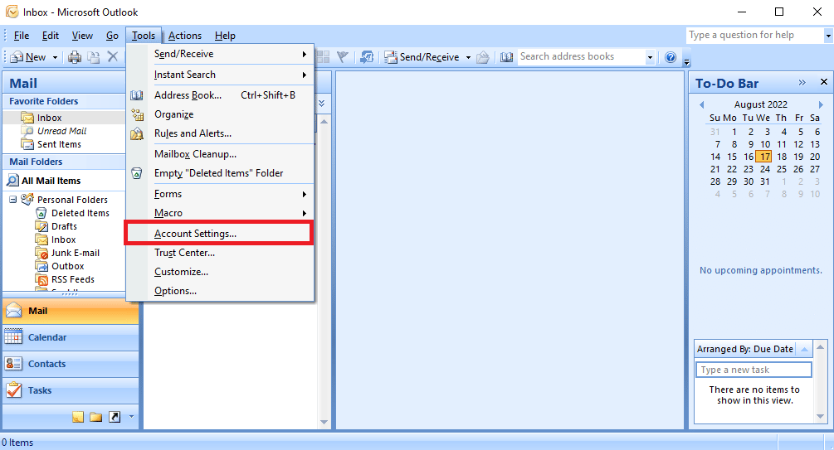The width and height of the screenshot is (834, 450).
Task: Go to previous month in calendar
Action: click(701, 104)
